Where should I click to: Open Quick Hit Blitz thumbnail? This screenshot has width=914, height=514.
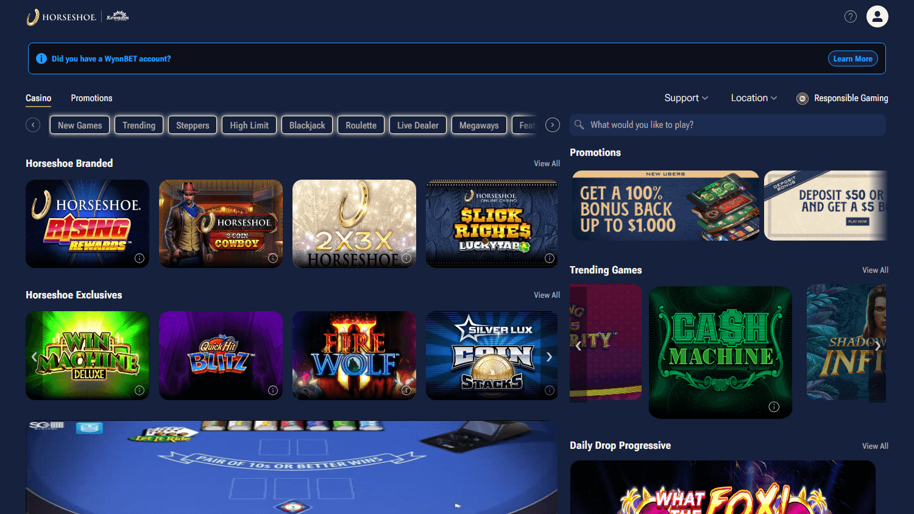click(221, 356)
